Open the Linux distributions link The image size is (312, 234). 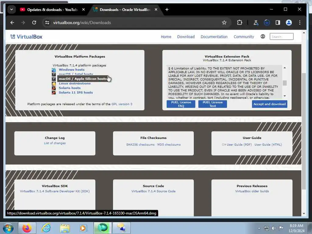click(75, 83)
